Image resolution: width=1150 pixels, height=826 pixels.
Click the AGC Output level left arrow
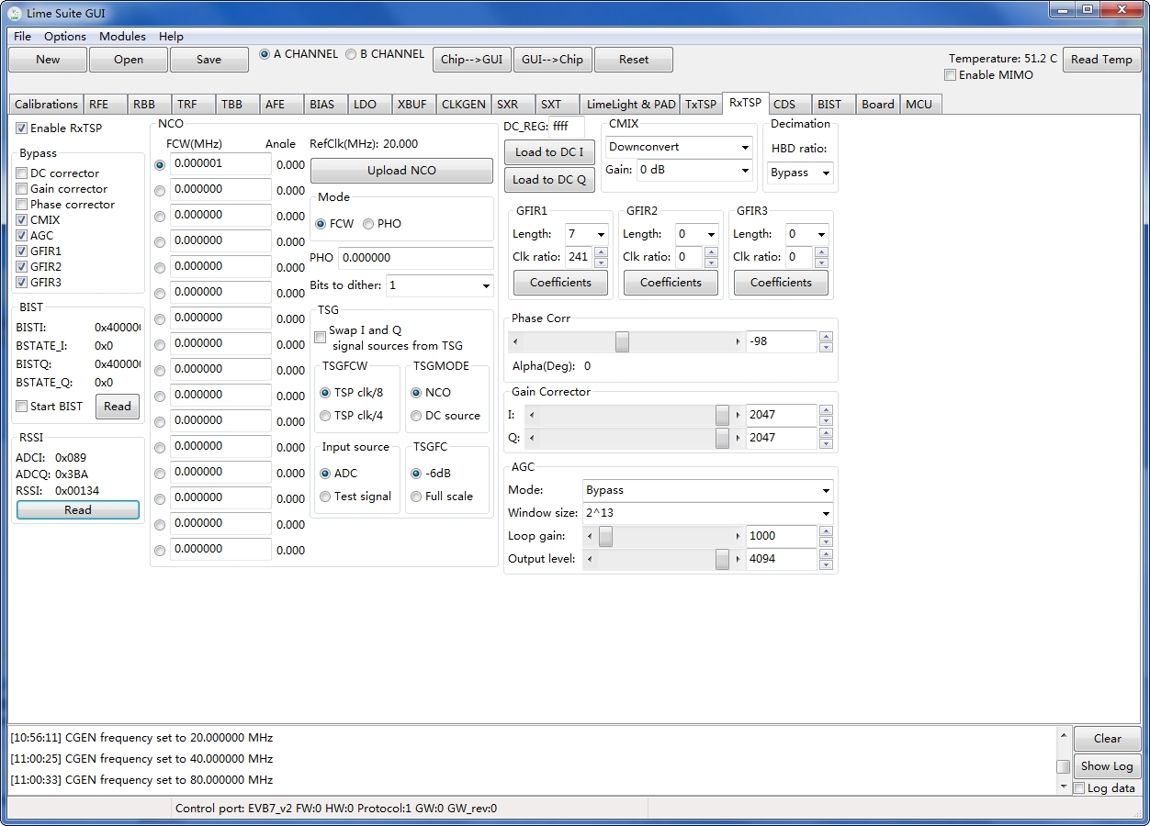tap(589, 559)
